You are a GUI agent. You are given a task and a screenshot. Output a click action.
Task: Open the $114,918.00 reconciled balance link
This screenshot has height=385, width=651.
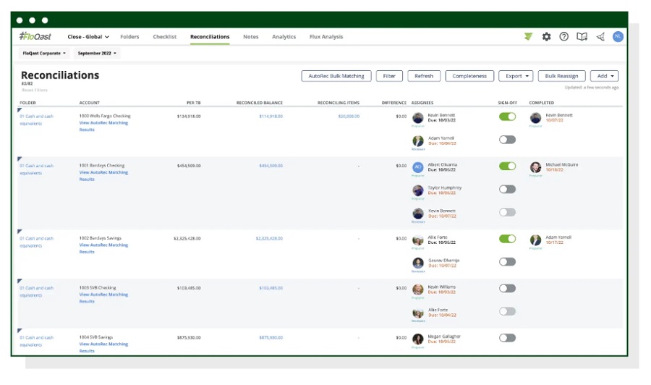point(271,116)
